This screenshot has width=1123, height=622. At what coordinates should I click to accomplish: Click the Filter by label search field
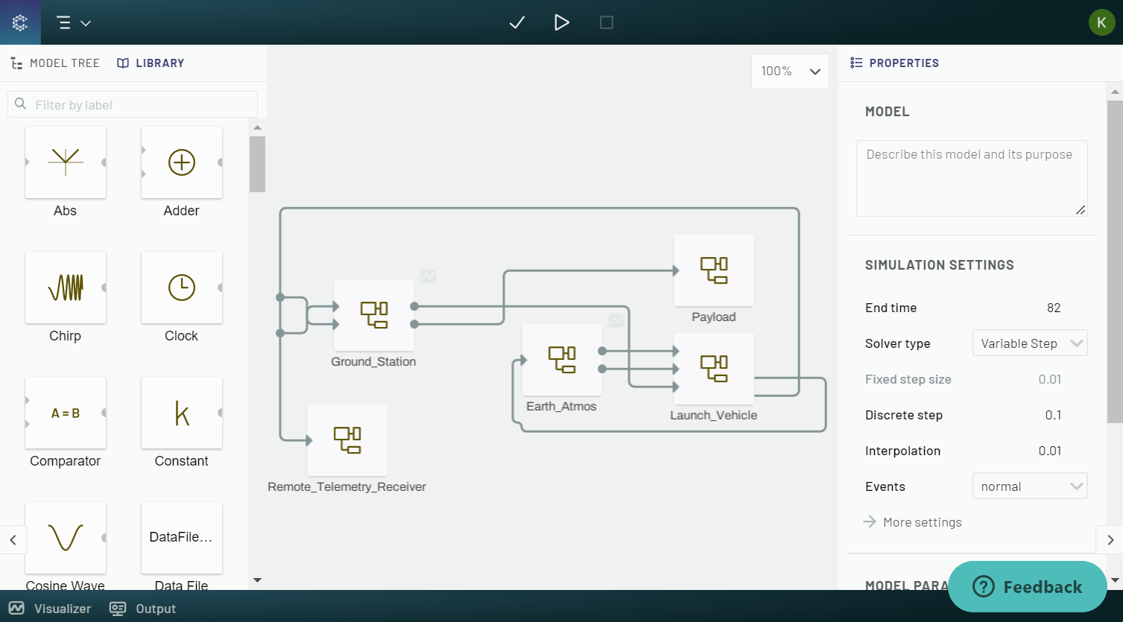coord(133,104)
